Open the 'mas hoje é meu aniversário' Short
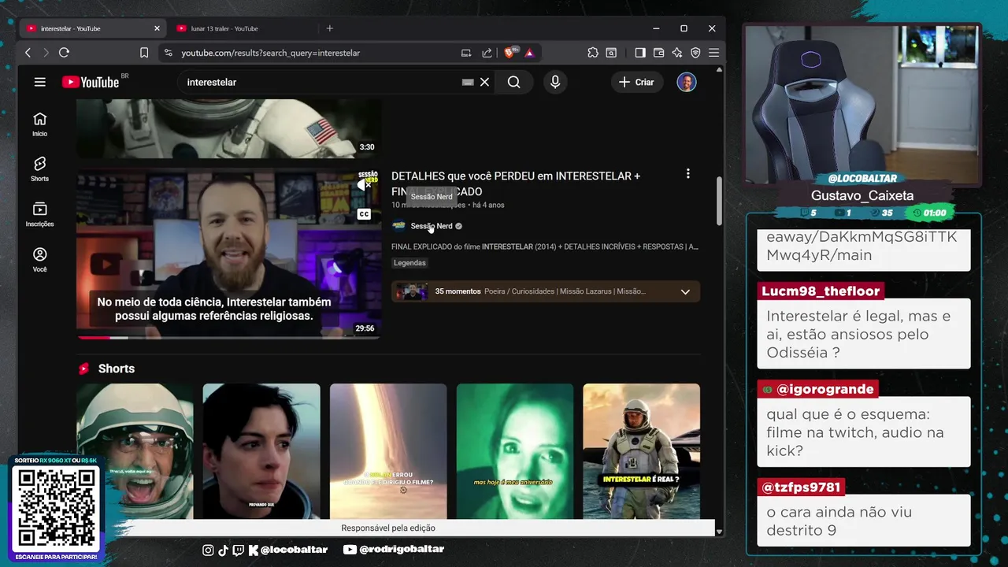 (515, 451)
